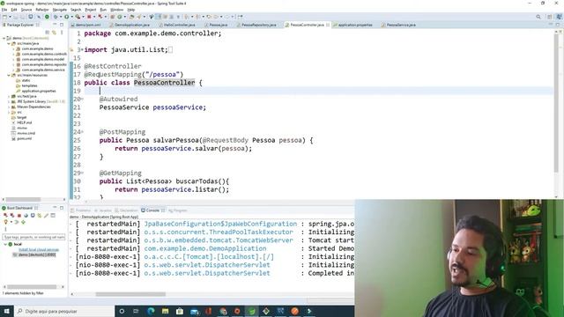Click the open console icon in Boot Dashboard
The height and width of the screenshot is (317, 564).
(x=33, y=215)
